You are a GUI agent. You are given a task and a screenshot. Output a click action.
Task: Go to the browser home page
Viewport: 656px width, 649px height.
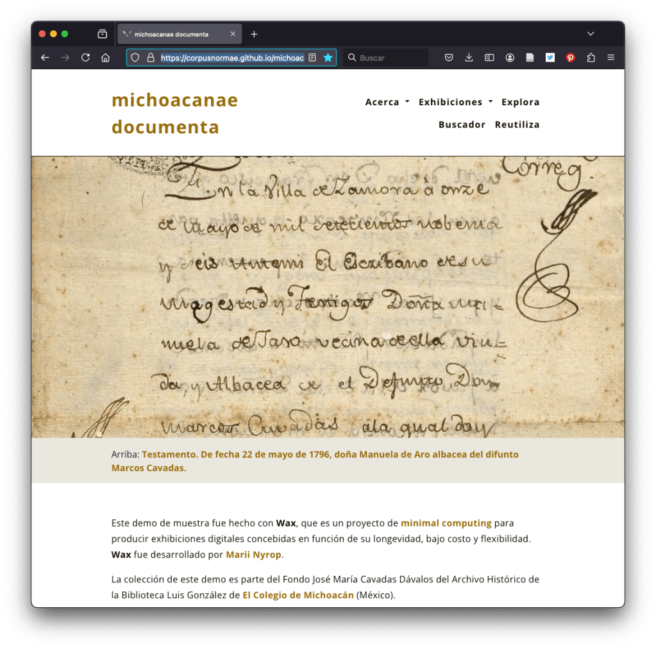(x=105, y=58)
